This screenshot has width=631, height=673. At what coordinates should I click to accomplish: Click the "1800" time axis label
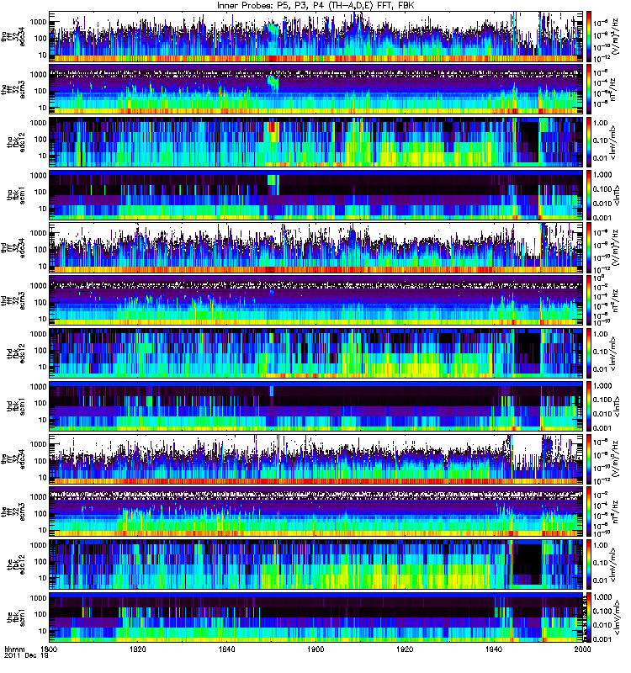(x=49, y=649)
